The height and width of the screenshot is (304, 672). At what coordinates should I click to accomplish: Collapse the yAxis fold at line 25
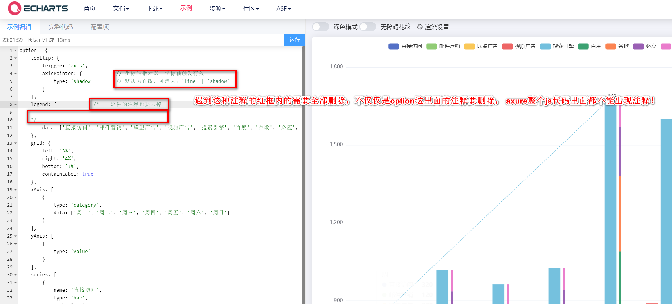click(x=16, y=236)
